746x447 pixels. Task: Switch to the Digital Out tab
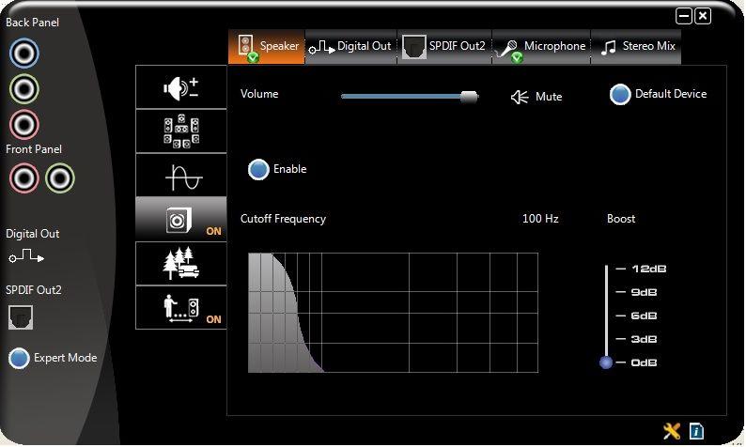[x=350, y=47]
